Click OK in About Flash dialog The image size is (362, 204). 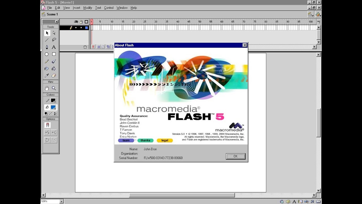(x=236, y=156)
